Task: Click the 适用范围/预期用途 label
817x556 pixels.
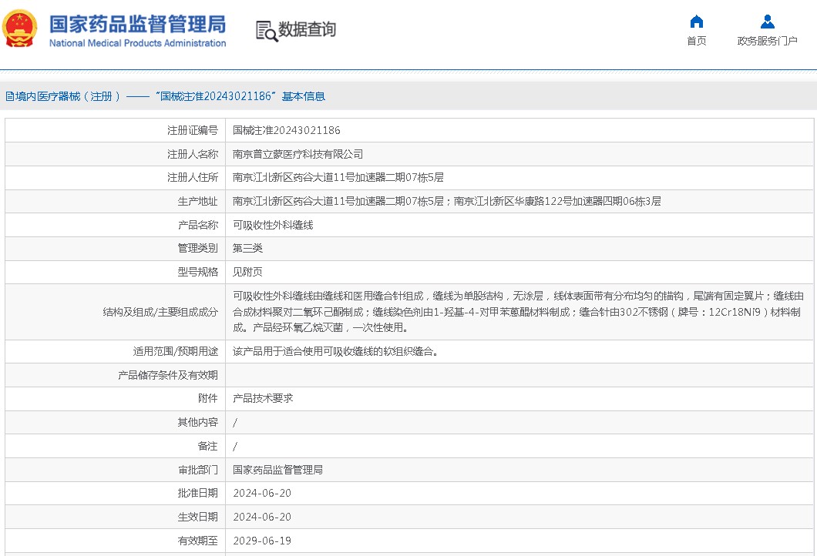Action: [175, 351]
